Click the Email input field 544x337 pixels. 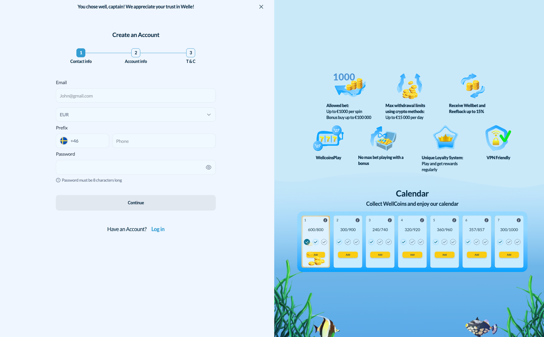pos(136,96)
